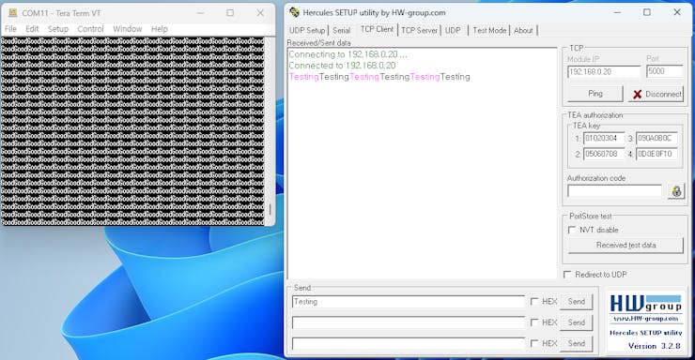695x360 pixels.
Task: Open the Control menu in Tera Term
Action: coord(90,29)
